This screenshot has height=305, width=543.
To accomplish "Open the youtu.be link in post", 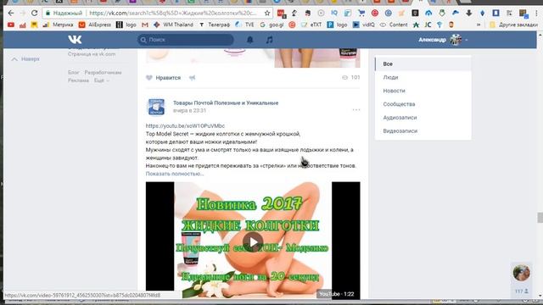I will click(x=185, y=126).
